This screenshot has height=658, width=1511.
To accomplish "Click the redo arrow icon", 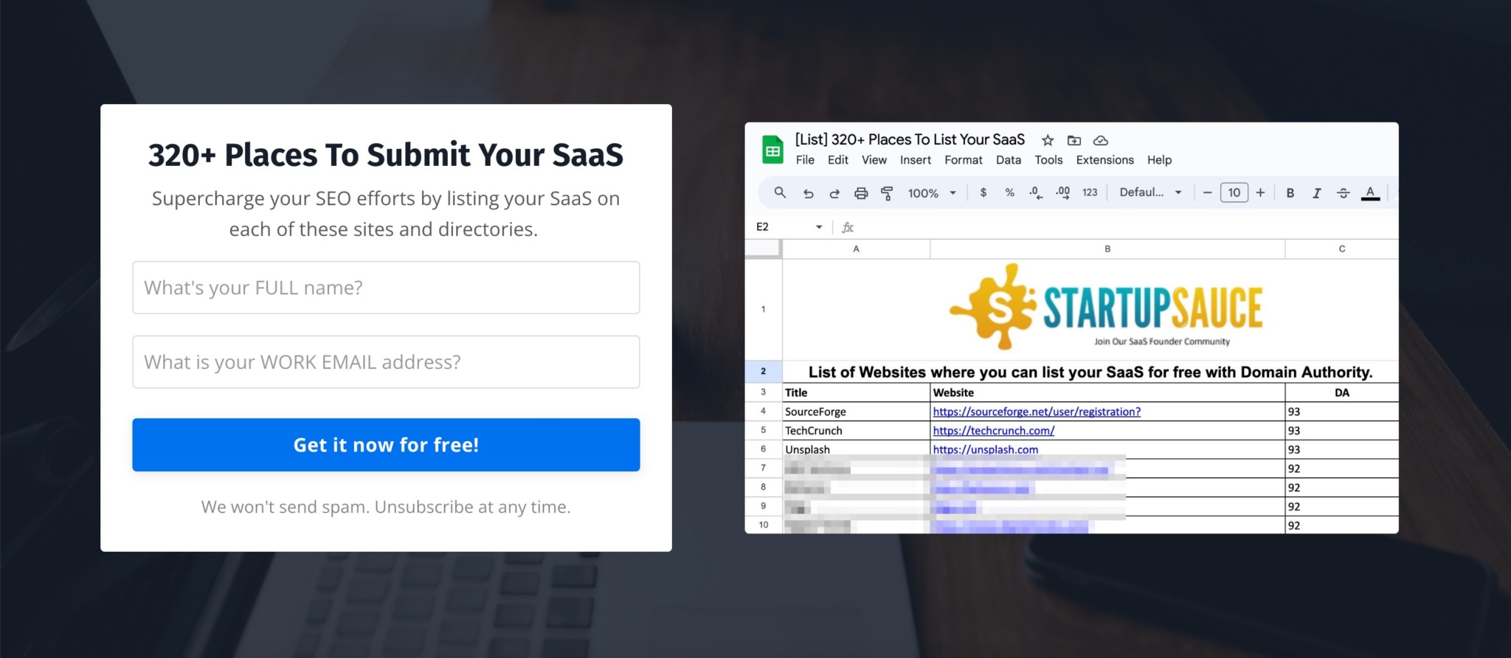I will (x=834, y=193).
